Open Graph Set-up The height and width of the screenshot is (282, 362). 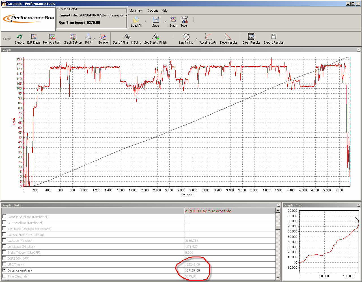click(73, 37)
